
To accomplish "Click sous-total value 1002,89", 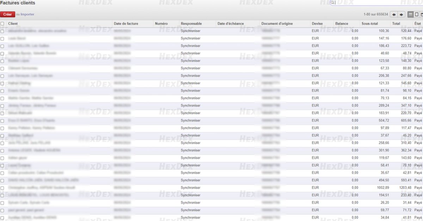I will coord(383,188).
